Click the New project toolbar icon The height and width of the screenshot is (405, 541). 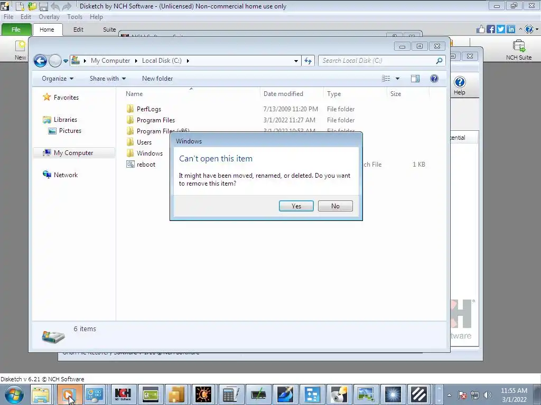point(21,50)
